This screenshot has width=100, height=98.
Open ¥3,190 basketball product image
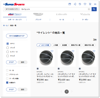pos(46,58)
